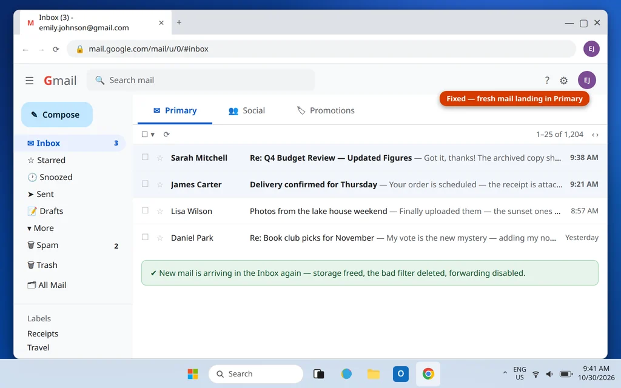Open the Wi-Fi network tray icon
Viewport: 621px width, 388px height.
[x=535, y=374]
